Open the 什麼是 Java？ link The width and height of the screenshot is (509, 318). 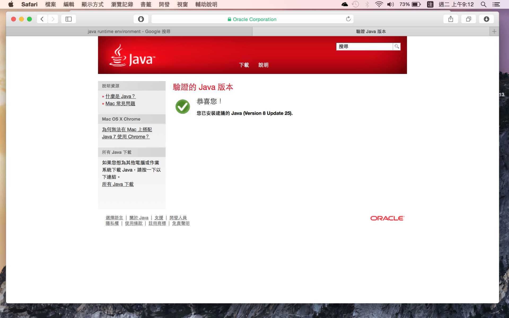pyautogui.click(x=121, y=96)
